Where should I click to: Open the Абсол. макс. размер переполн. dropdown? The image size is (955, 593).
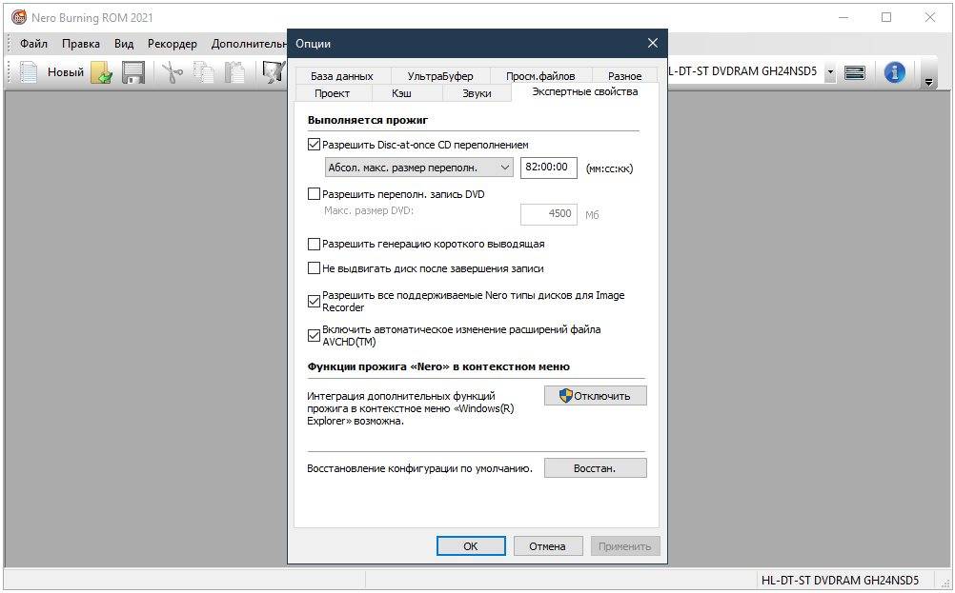click(419, 168)
